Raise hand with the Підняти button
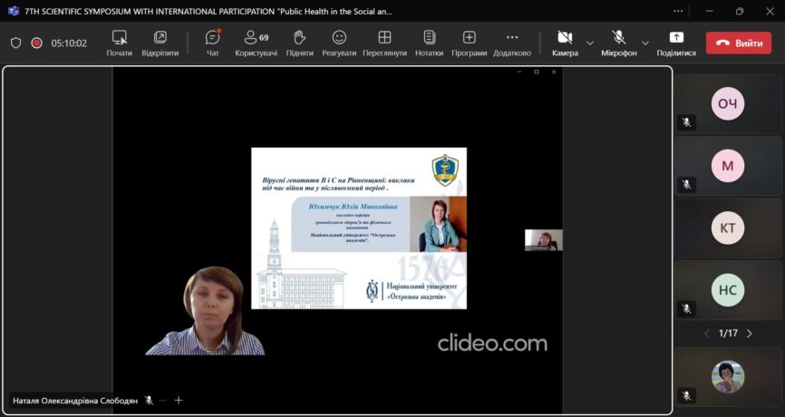The width and height of the screenshot is (785, 417). (x=299, y=43)
